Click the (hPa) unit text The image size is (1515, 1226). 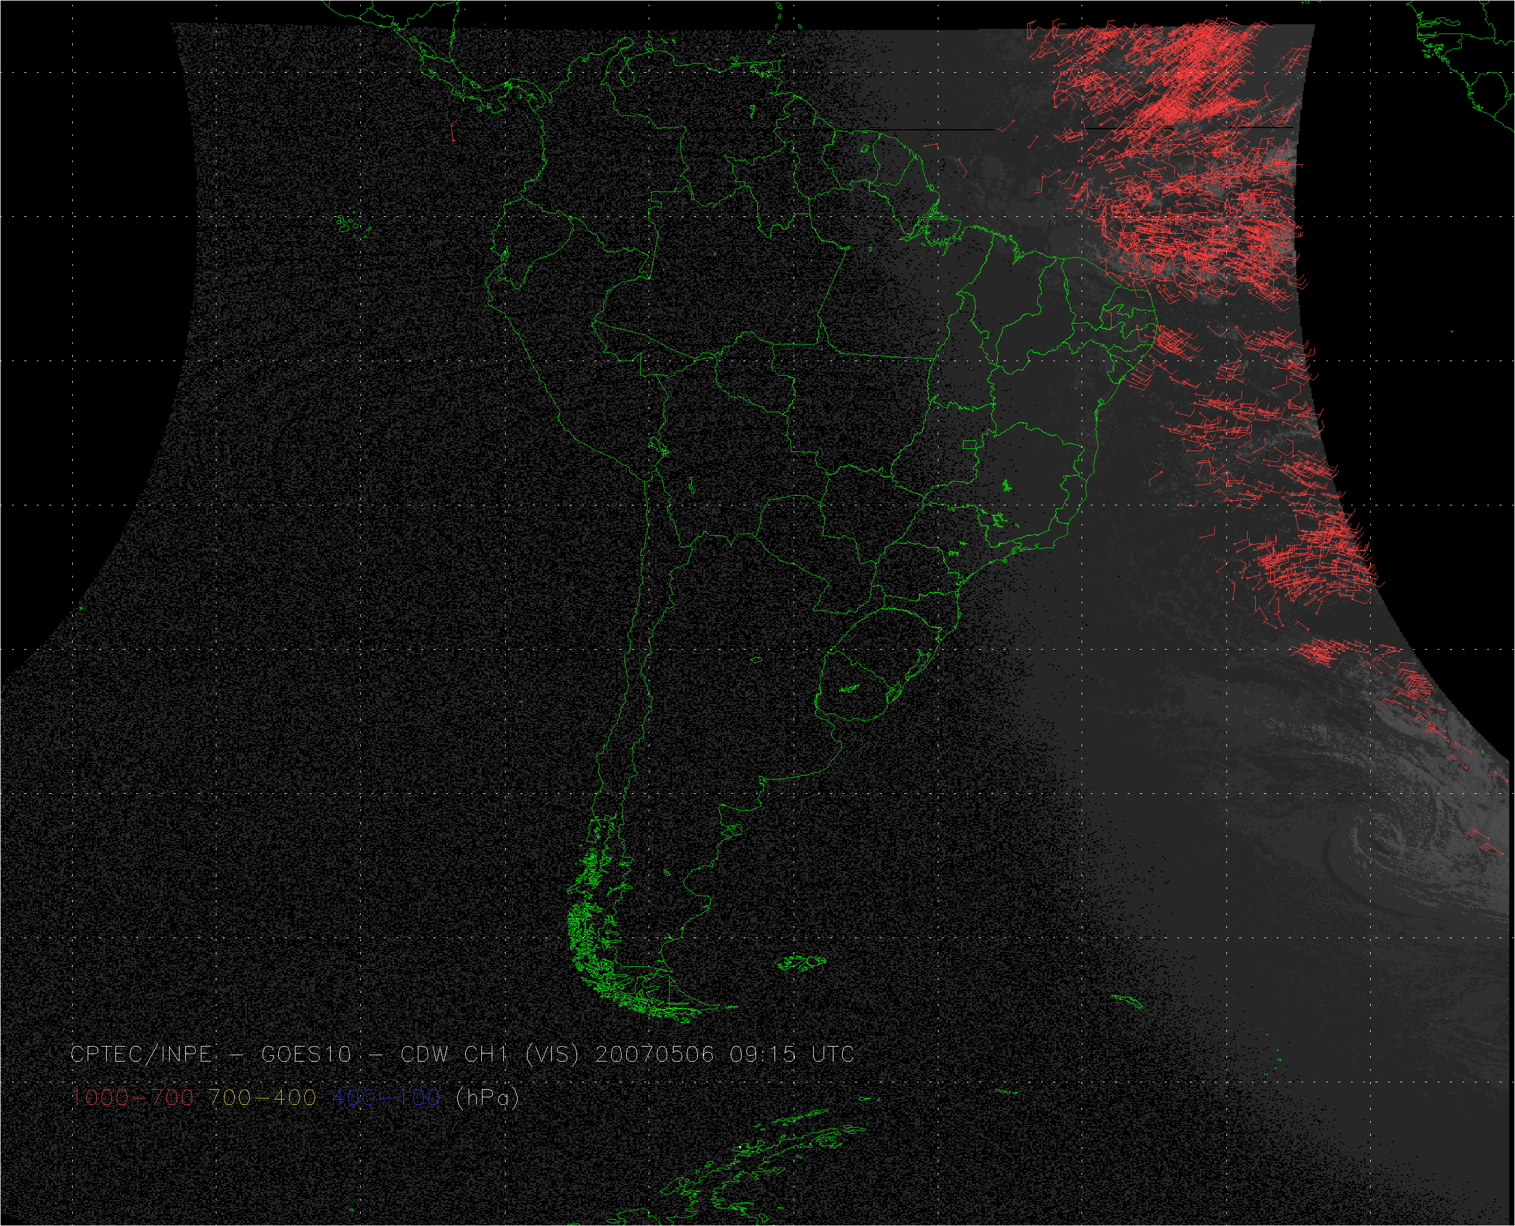point(487,1097)
